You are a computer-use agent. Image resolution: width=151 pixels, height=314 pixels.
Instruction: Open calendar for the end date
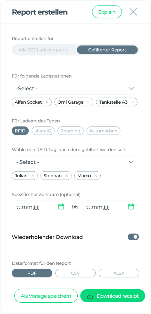131,206
